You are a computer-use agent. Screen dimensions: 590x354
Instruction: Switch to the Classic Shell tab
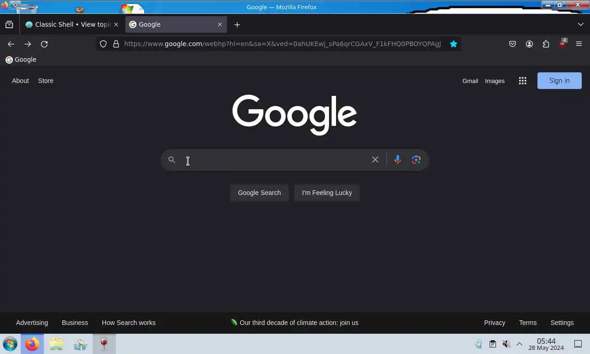(x=72, y=24)
